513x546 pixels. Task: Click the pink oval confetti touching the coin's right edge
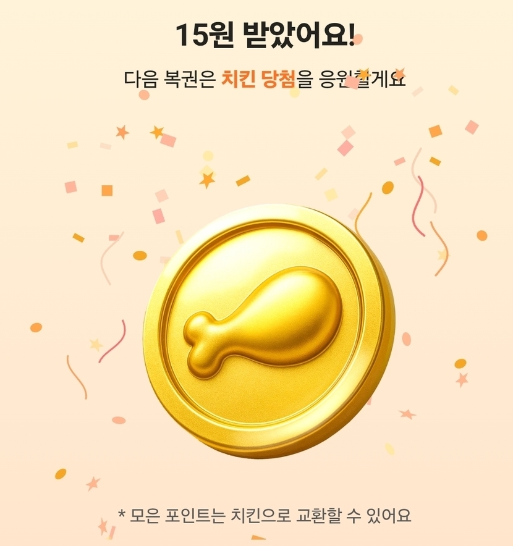coord(406,339)
